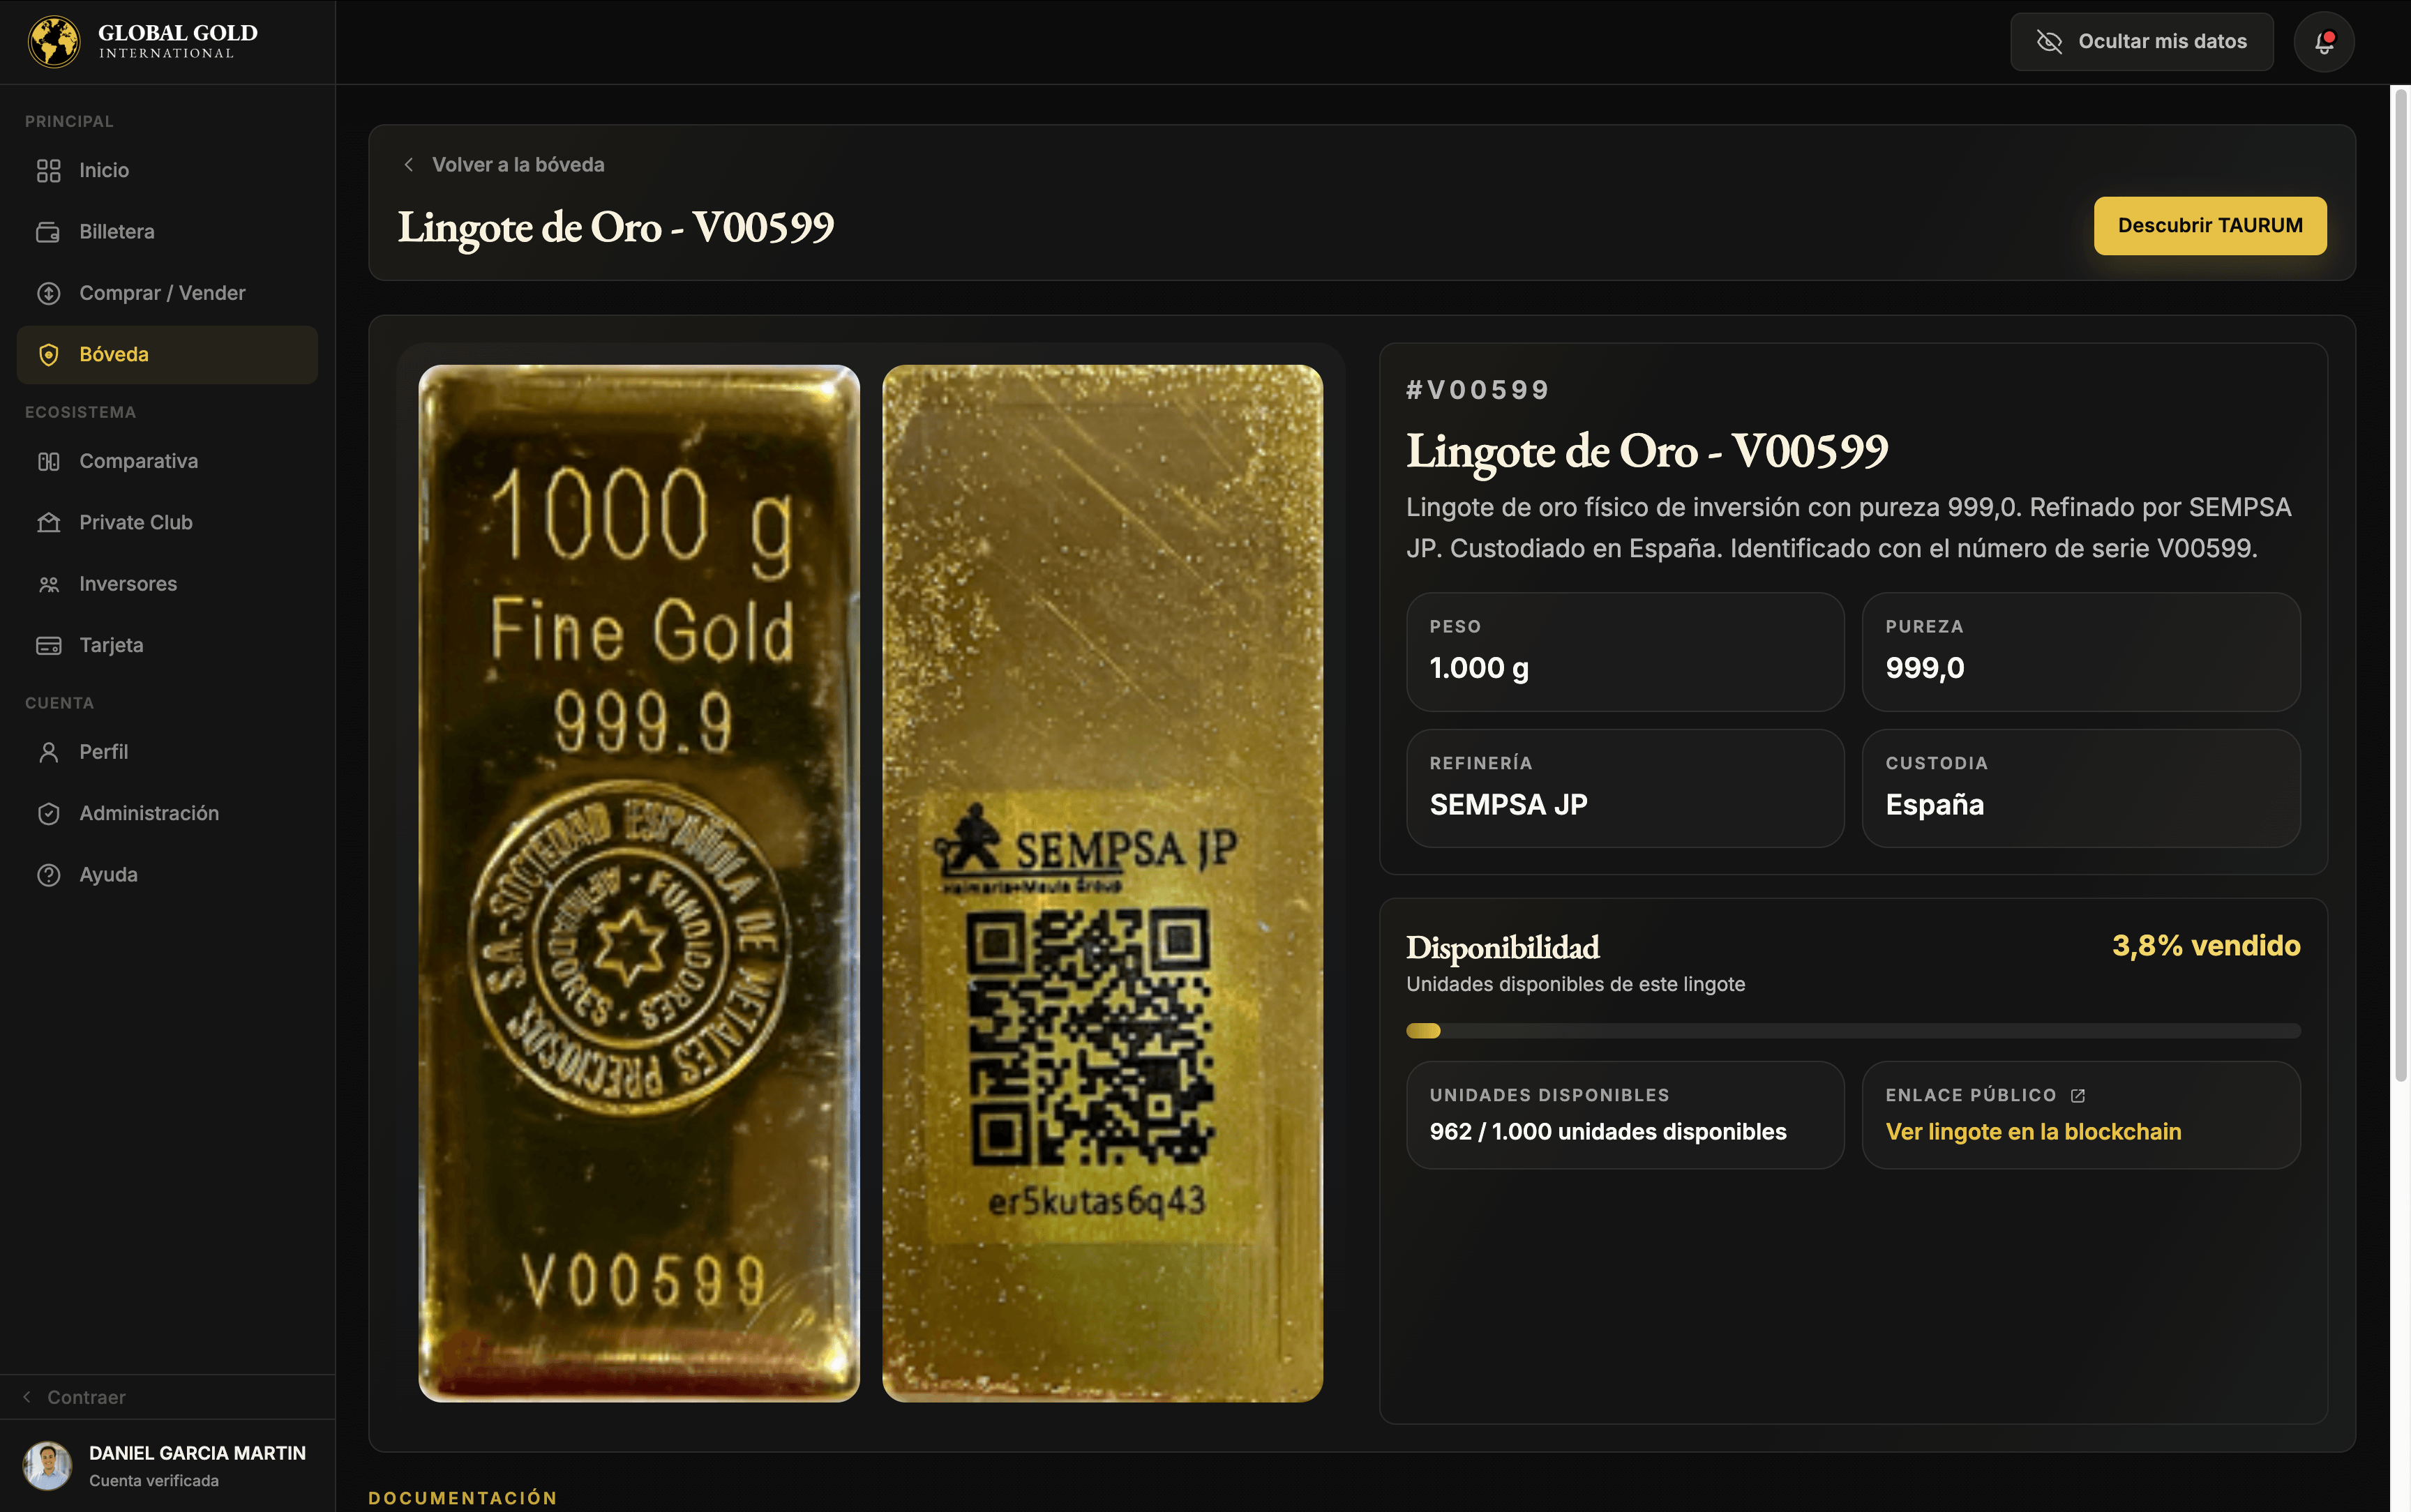Select Bóveda in the sidebar

point(167,355)
